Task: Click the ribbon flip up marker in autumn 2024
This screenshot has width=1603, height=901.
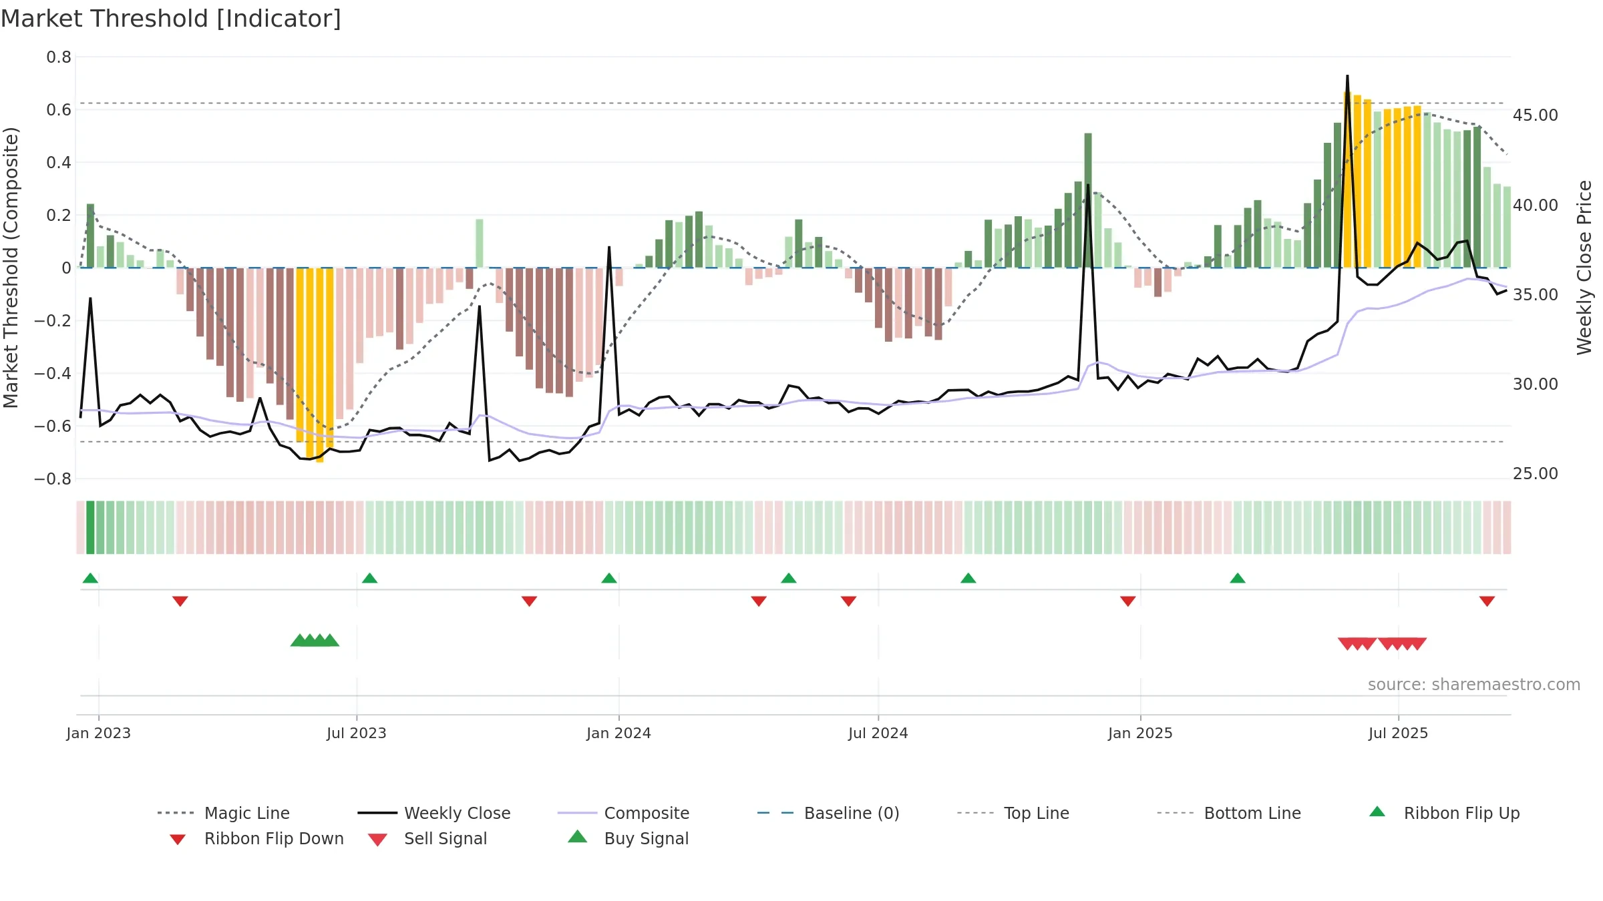Action: click(x=968, y=578)
